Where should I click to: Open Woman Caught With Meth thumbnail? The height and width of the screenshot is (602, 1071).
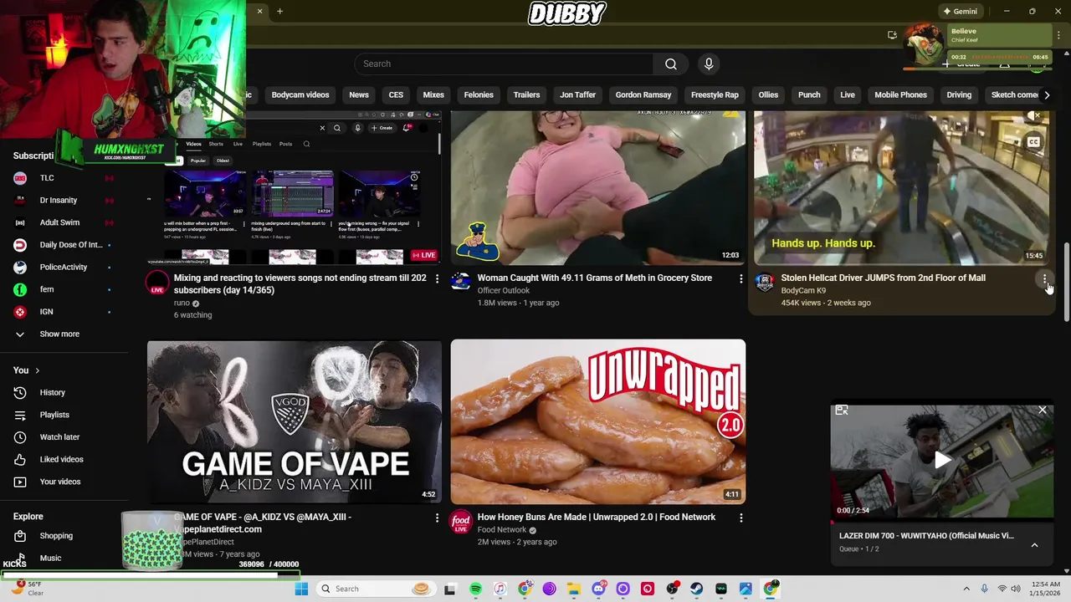click(598, 188)
